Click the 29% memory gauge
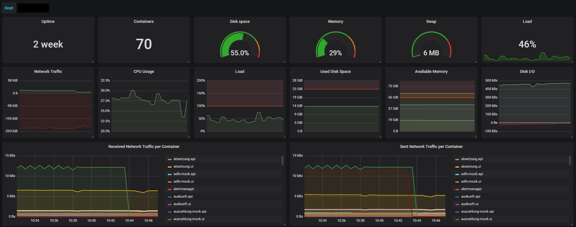Image resolution: width=576 pixels, height=227 pixels. [x=335, y=45]
